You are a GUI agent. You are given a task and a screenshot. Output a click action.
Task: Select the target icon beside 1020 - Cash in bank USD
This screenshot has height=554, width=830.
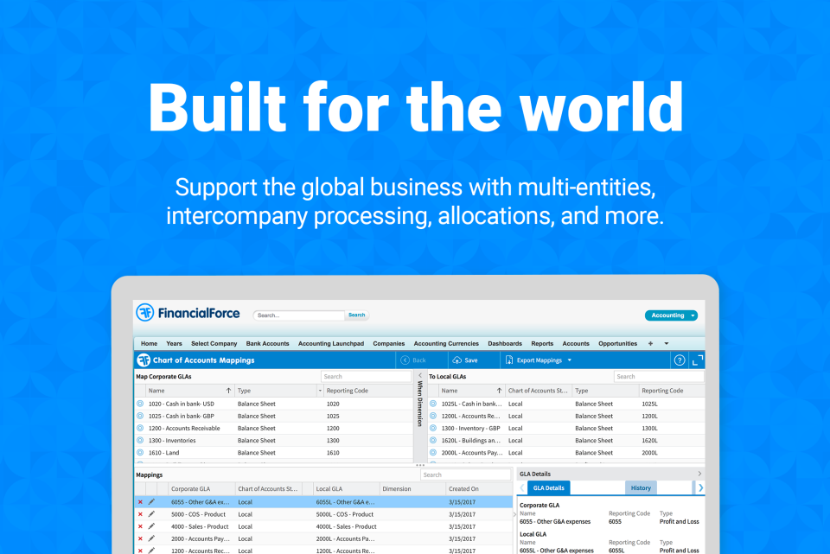pyautogui.click(x=141, y=403)
